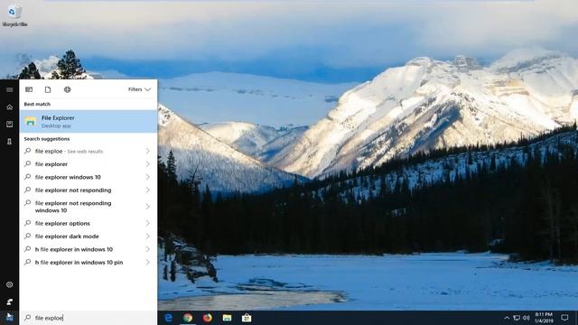Pick 'file explorer not responding windows 10' suggestion
The height and width of the screenshot is (325, 578).
[89, 207]
